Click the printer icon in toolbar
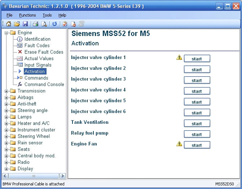The image size is (242, 189). coord(36,24)
